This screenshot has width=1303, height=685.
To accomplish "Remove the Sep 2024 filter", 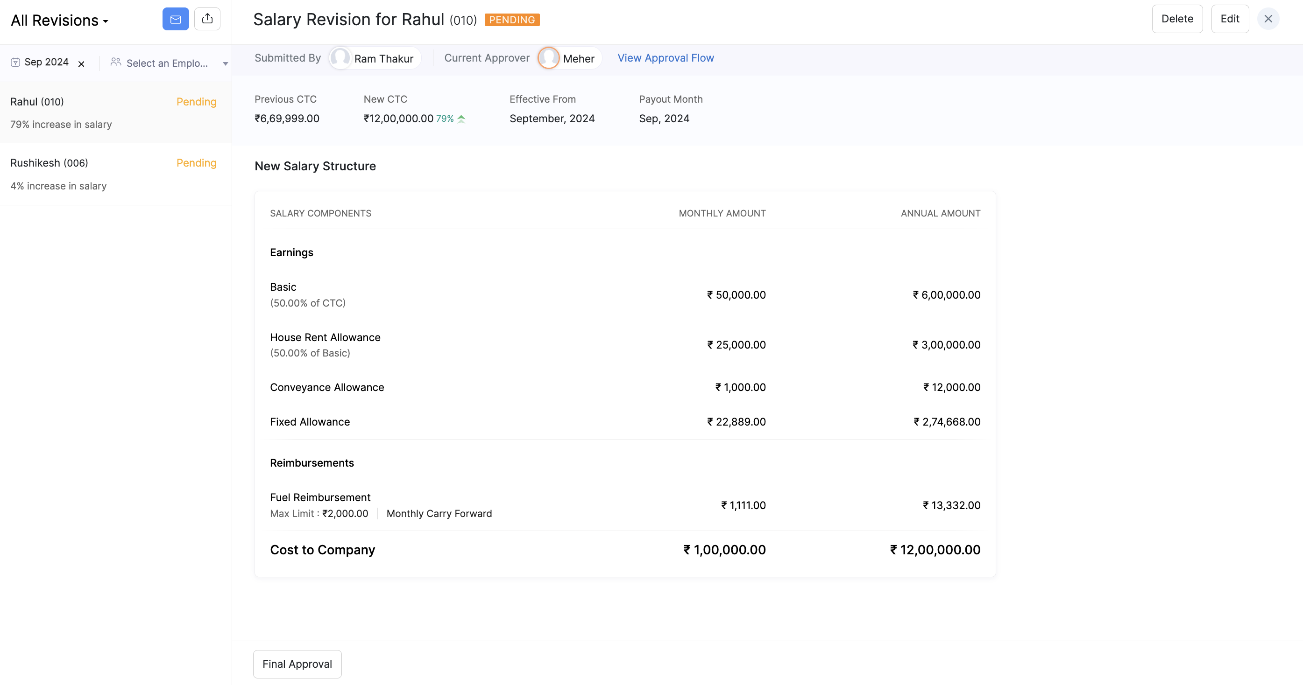I will [x=81, y=64].
